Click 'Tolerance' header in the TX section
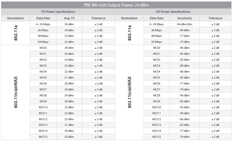 [98, 18]
